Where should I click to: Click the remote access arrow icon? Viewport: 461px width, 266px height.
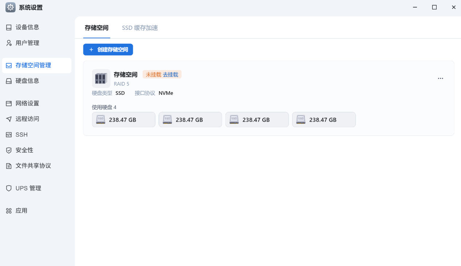(9, 119)
